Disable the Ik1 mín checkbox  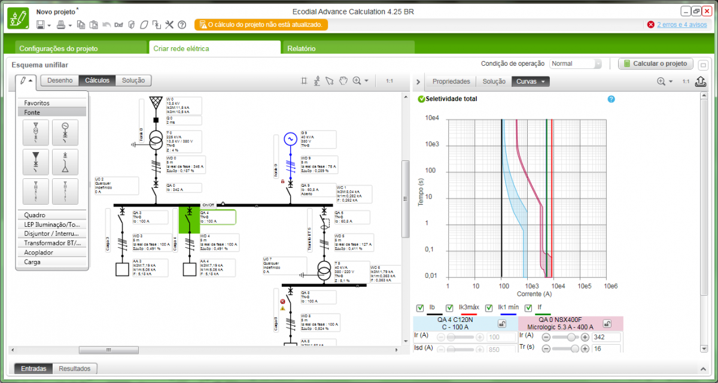[x=489, y=308]
